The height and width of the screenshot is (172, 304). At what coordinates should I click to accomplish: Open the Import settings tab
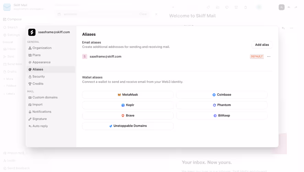(51, 105)
